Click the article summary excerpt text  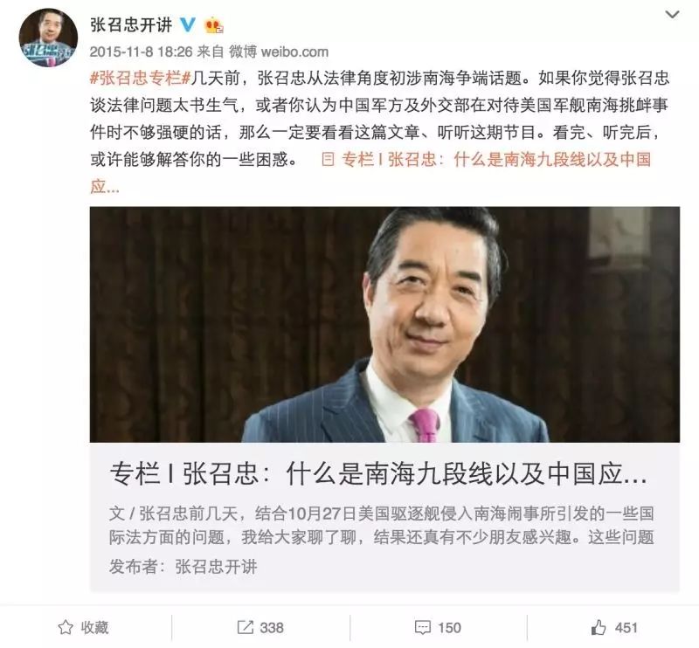(x=382, y=526)
